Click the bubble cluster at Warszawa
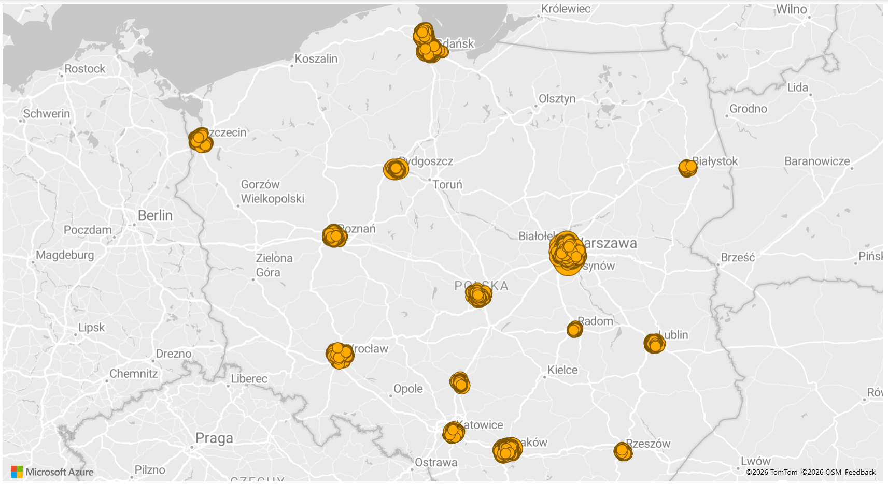888x486 pixels. tap(568, 253)
